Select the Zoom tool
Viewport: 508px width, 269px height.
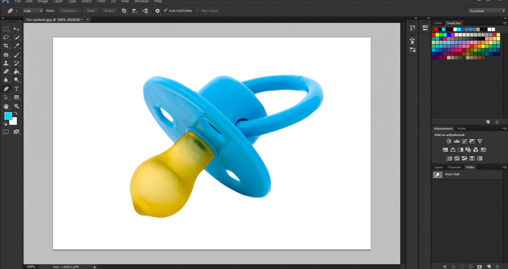pyautogui.click(x=16, y=106)
